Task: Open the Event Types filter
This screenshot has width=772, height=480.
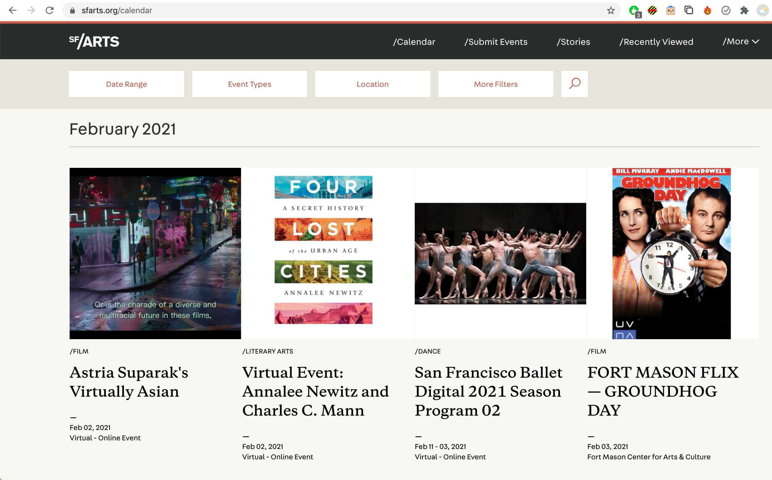Action: click(249, 84)
